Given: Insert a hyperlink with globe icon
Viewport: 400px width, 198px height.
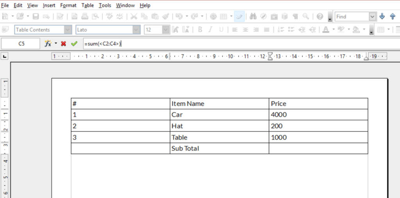Looking at the screenshot, I should point(213,16).
